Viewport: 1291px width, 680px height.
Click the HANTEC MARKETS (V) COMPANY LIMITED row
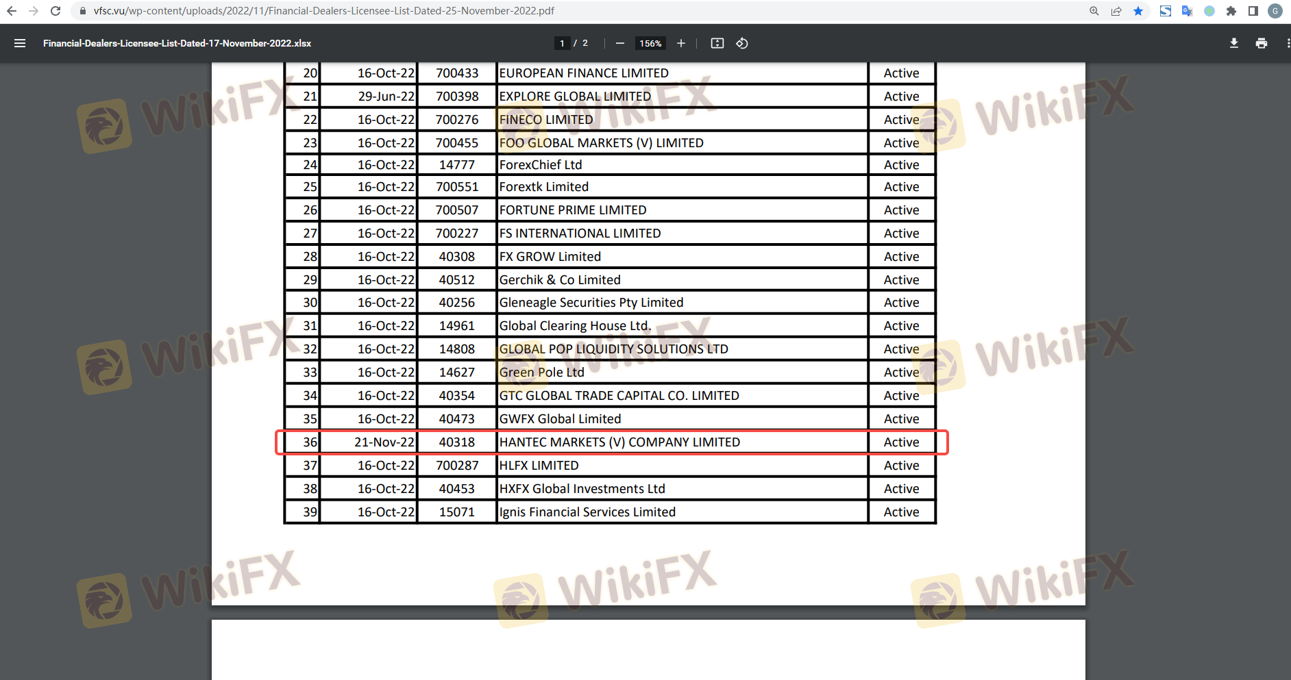[619, 442]
